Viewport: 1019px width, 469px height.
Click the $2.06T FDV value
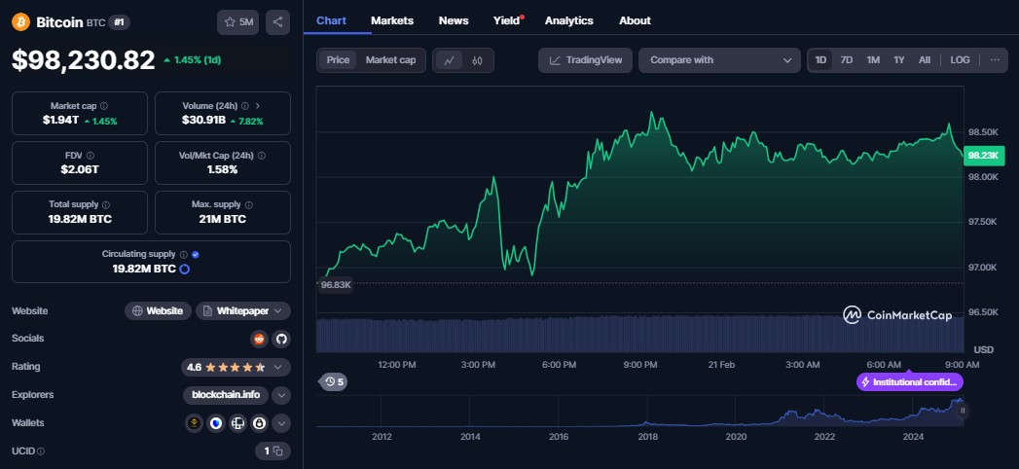coord(79,169)
